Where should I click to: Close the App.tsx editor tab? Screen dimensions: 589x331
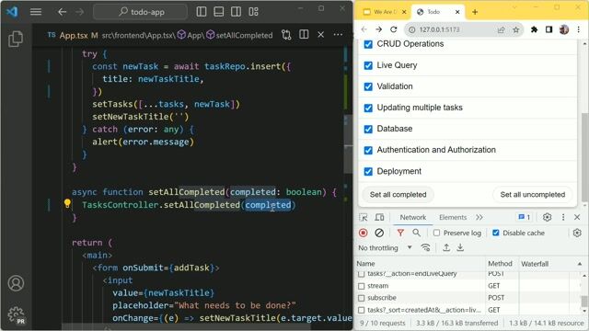321,35
